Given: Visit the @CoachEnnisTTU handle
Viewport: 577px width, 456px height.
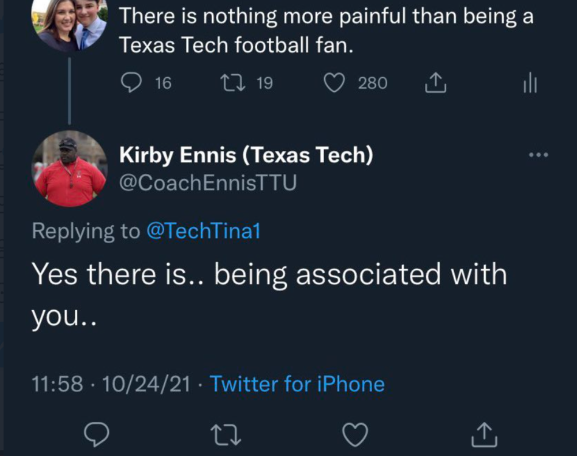Looking at the screenshot, I should [x=208, y=182].
